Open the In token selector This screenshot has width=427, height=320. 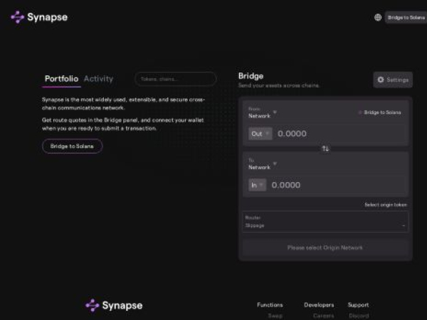[257, 185]
